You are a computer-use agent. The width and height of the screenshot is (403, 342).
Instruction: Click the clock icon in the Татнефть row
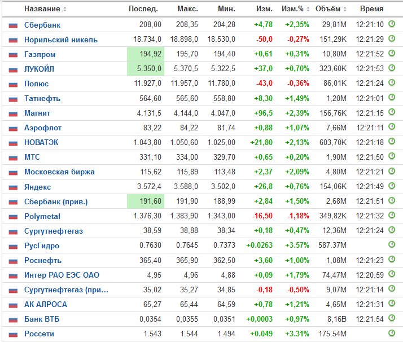(x=392, y=98)
